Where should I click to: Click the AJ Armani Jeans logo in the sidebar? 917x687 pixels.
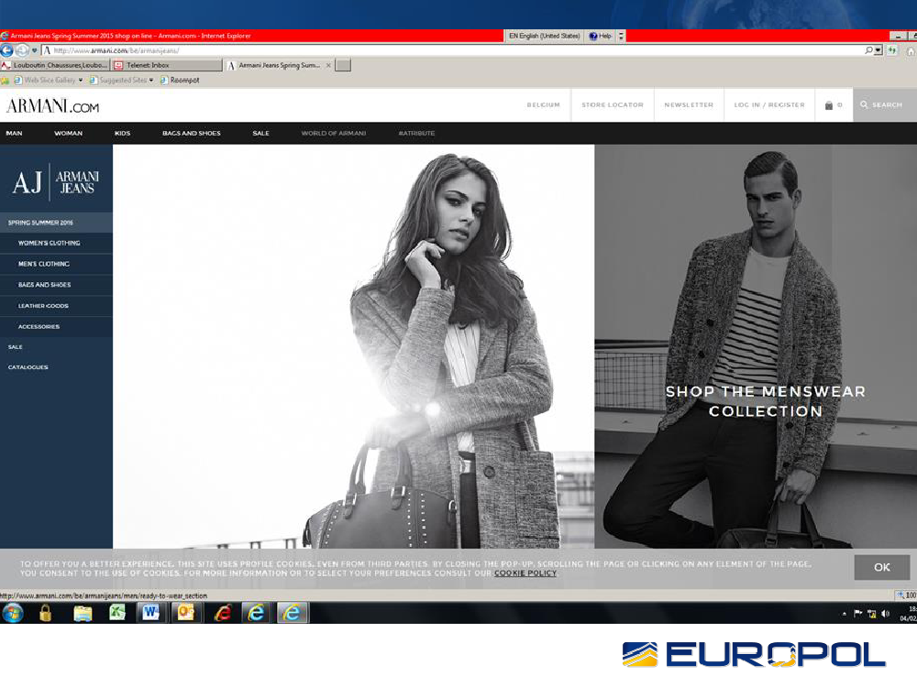[x=56, y=182]
